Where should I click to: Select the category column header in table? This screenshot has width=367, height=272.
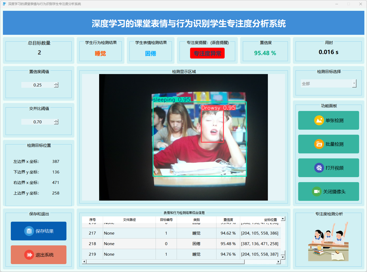pyautogui.click(x=196, y=220)
